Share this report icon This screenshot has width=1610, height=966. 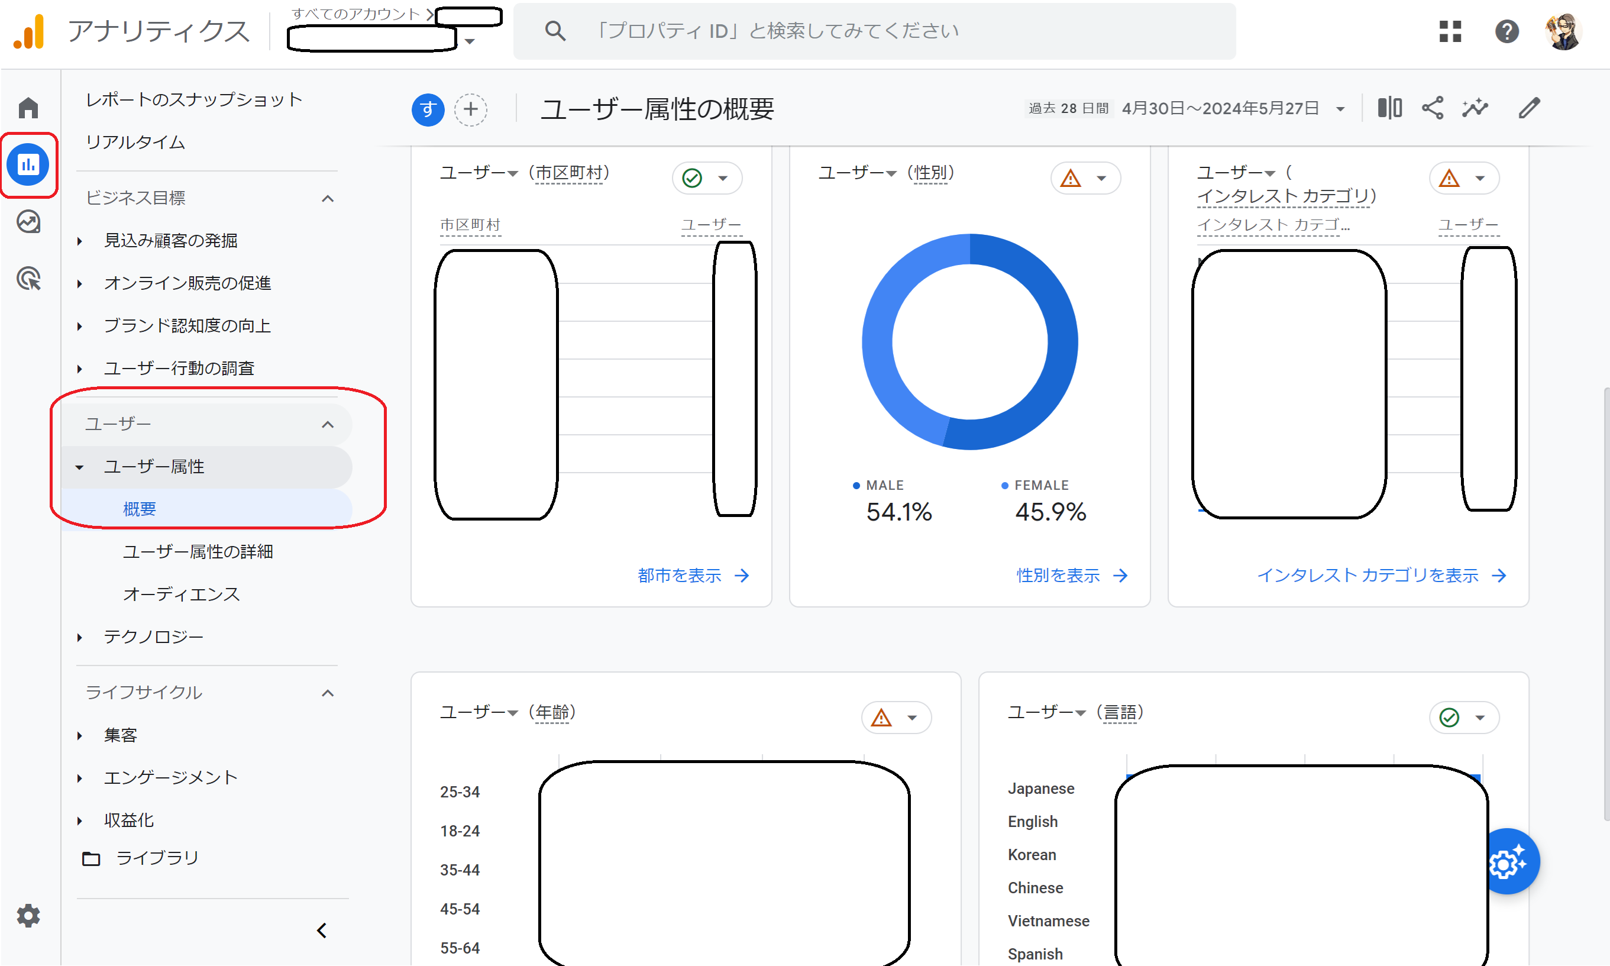[x=1432, y=108]
